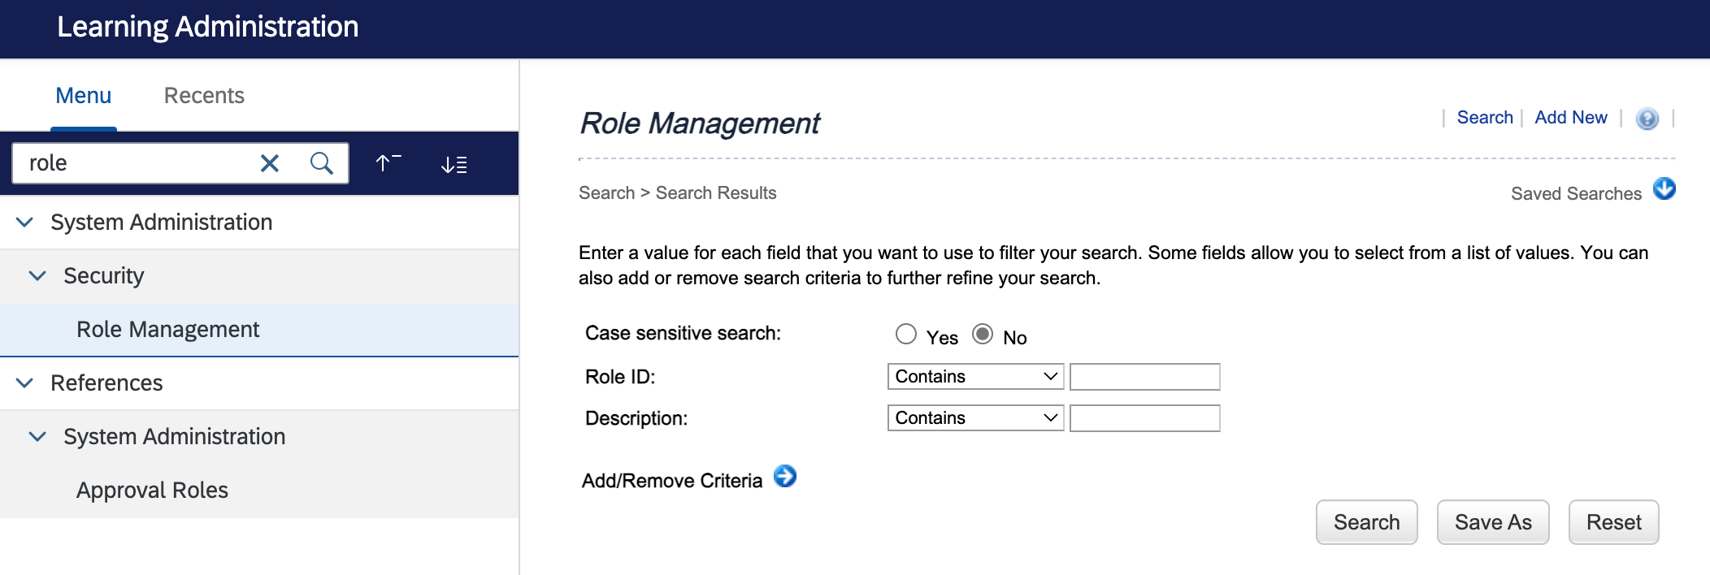
Task: Click the collapse all menu icon
Action: point(388,164)
